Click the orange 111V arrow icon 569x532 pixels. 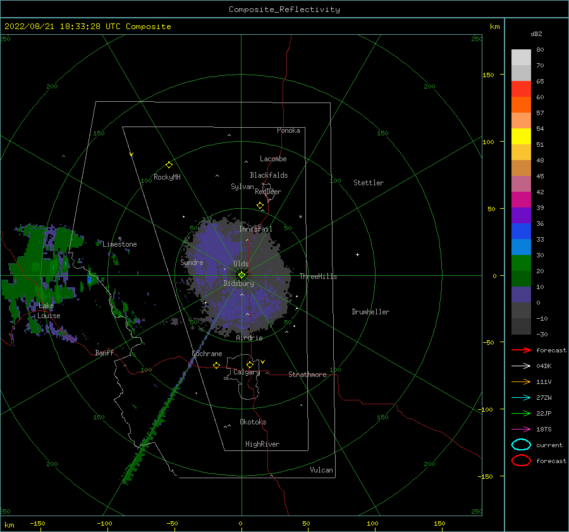pos(521,381)
